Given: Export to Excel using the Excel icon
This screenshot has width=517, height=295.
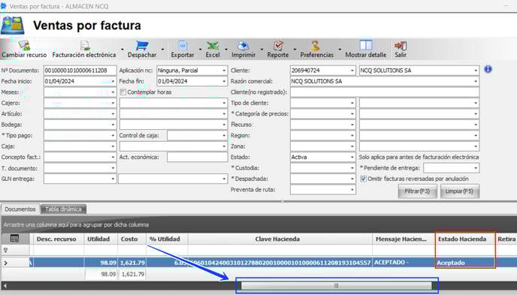Looking at the screenshot, I should (x=213, y=46).
